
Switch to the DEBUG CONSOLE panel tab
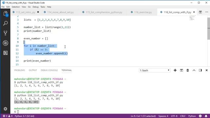pyautogui.click(x=49, y=70)
